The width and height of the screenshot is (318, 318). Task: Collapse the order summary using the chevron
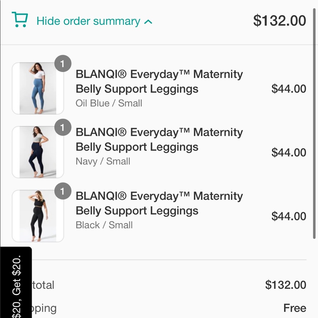click(x=148, y=21)
